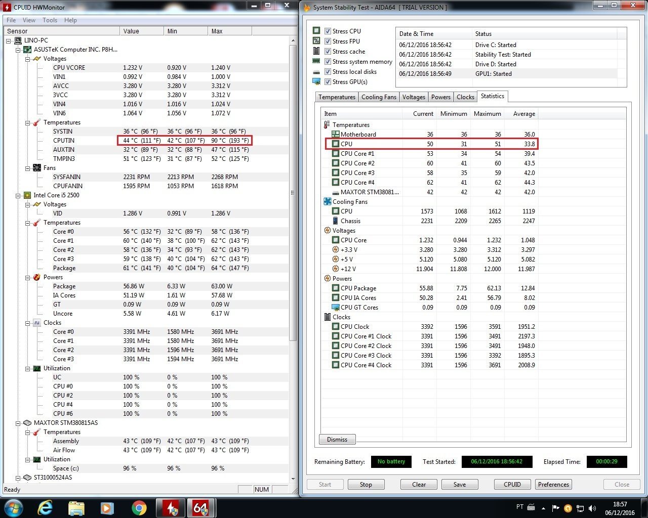Switch to the Cooling Fans tab
This screenshot has width=648, height=518.
point(379,97)
